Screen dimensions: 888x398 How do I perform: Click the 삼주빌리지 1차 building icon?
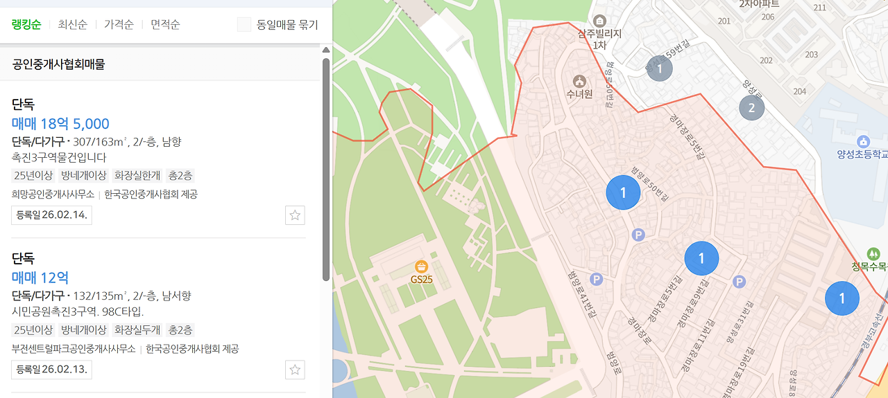600,20
